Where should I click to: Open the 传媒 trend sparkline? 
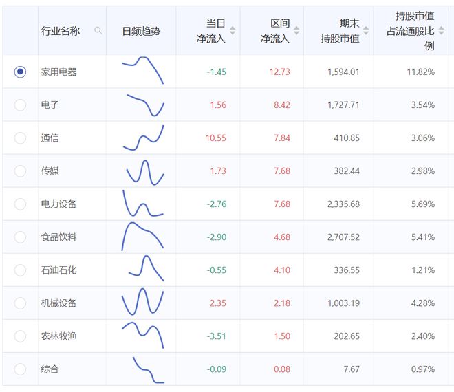coord(145,173)
